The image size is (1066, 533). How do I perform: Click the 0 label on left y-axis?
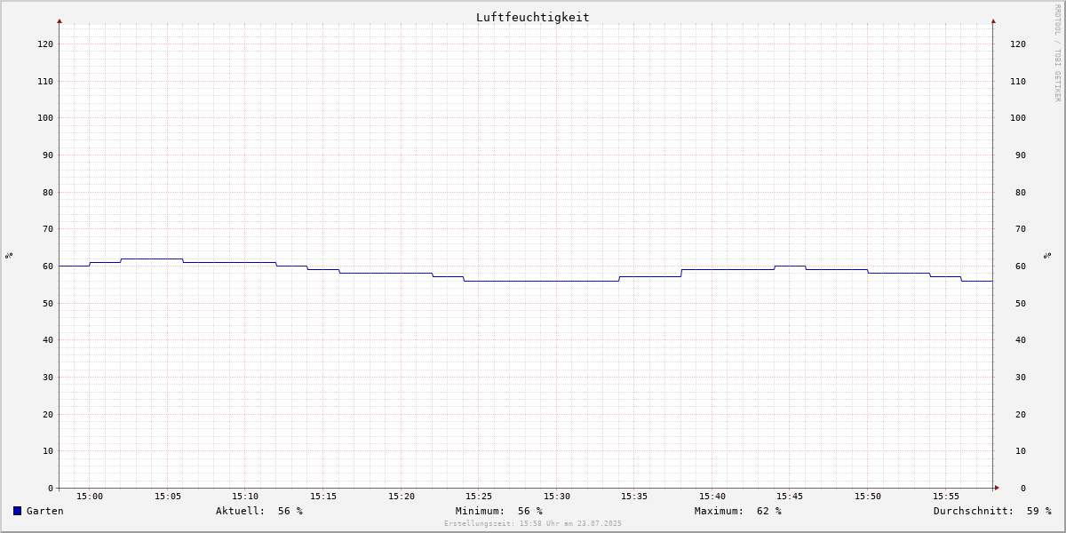pyautogui.click(x=51, y=489)
